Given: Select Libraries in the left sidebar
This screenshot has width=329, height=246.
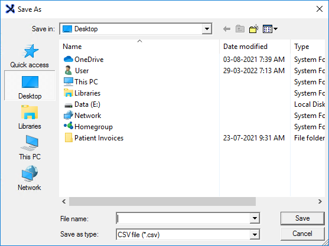Looking at the screenshot, I should pos(30,117).
